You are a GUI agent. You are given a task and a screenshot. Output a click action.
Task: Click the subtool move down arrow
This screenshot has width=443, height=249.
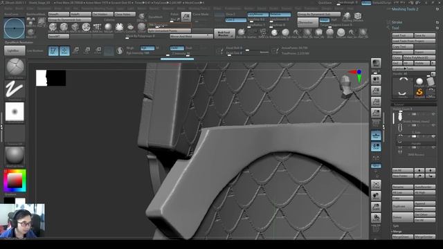431,170
